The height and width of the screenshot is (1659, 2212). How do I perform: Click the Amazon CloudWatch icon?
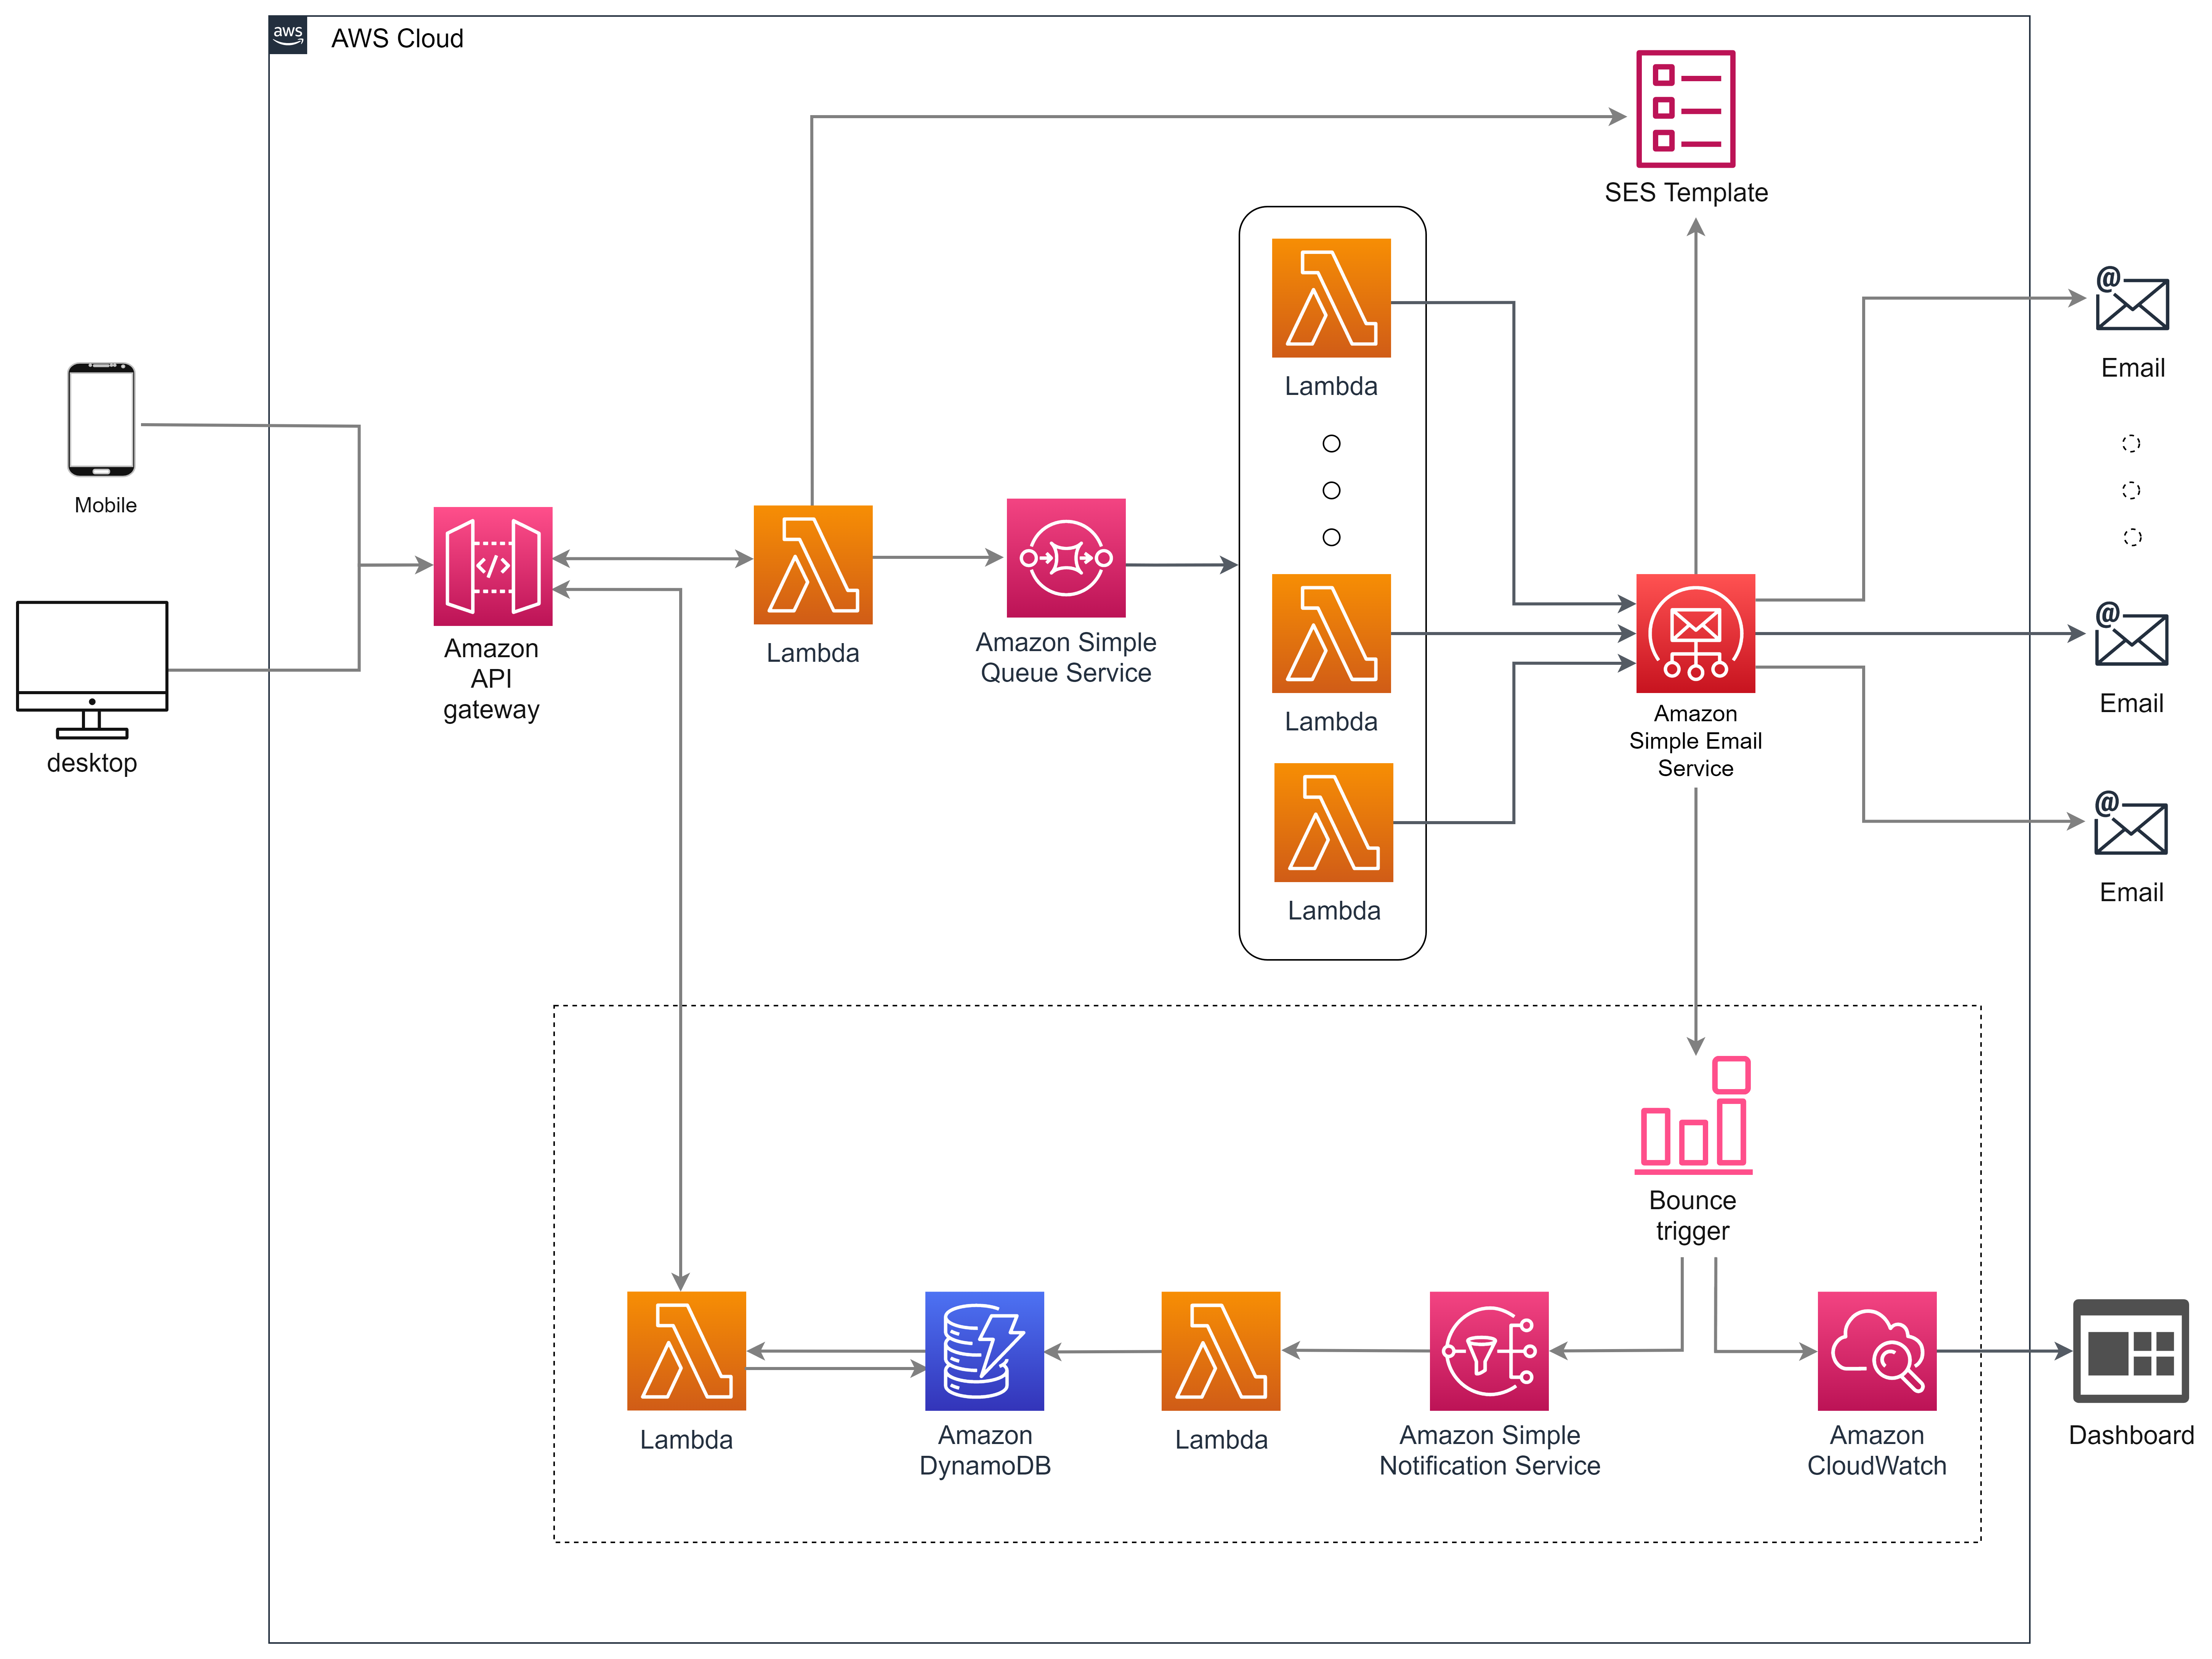click(x=1877, y=1351)
